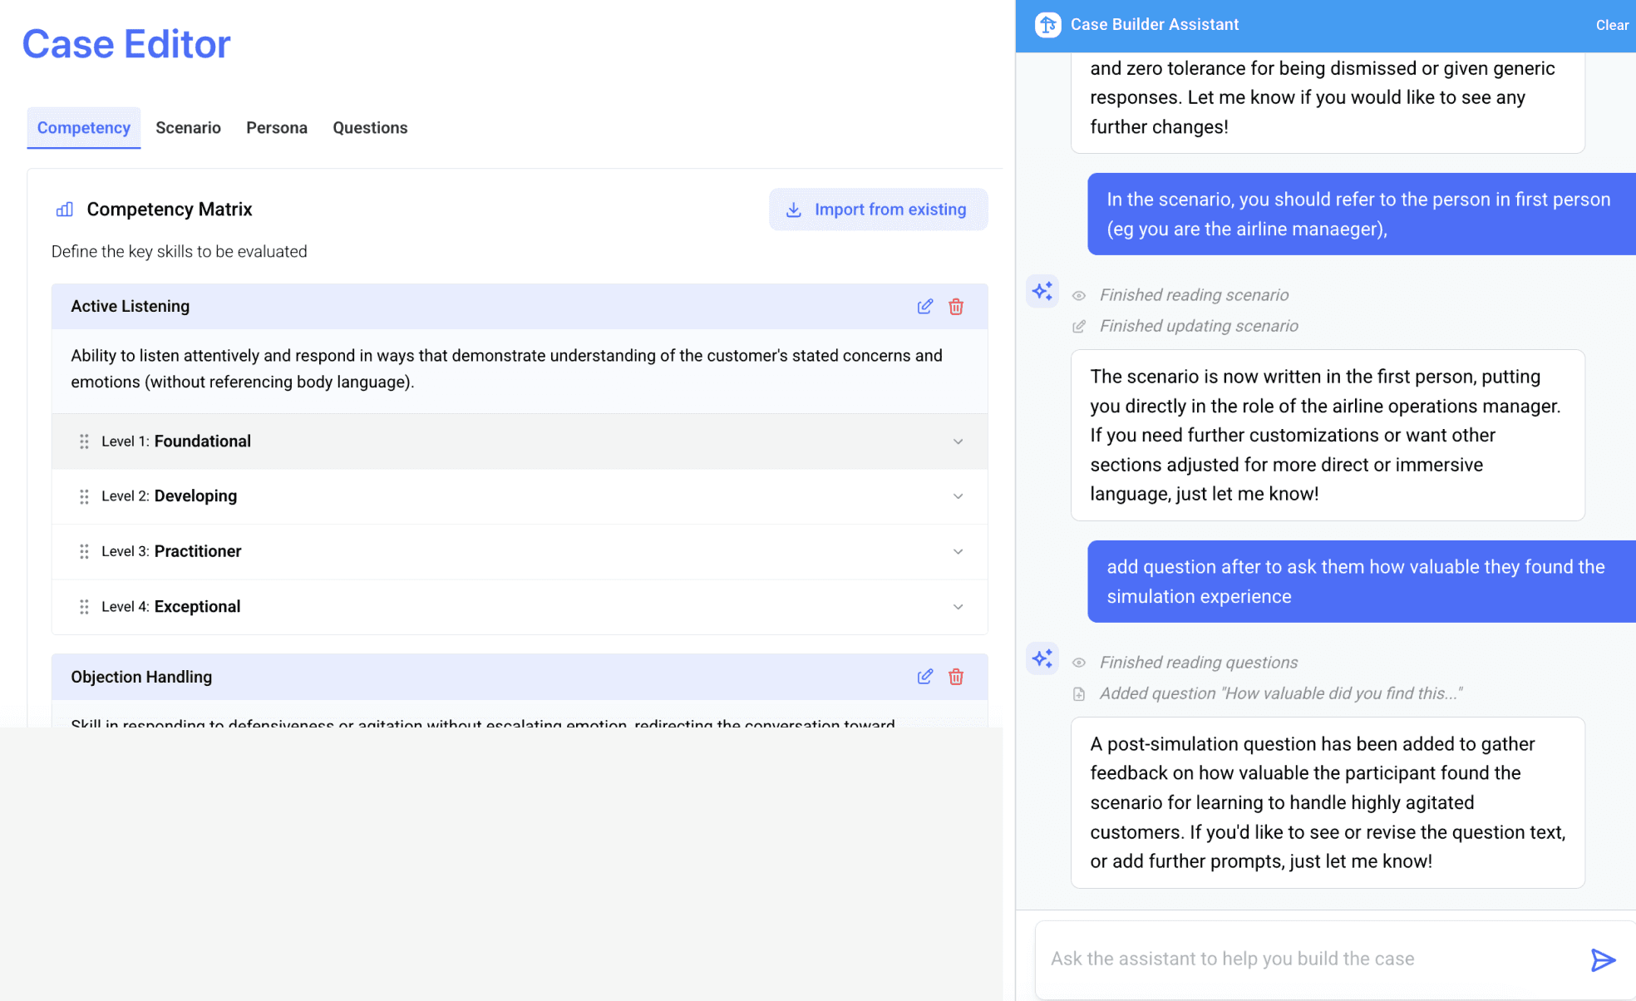The image size is (1636, 1001).
Task: Expand Level 2 Developing row
Action: (958, 496)
